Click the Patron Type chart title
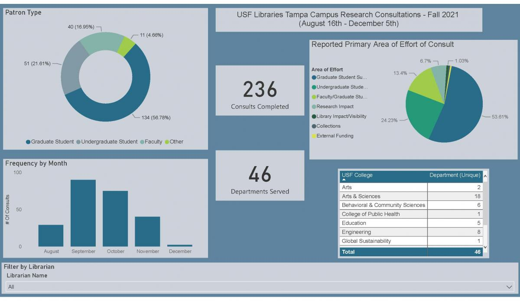 click(23, 13)
